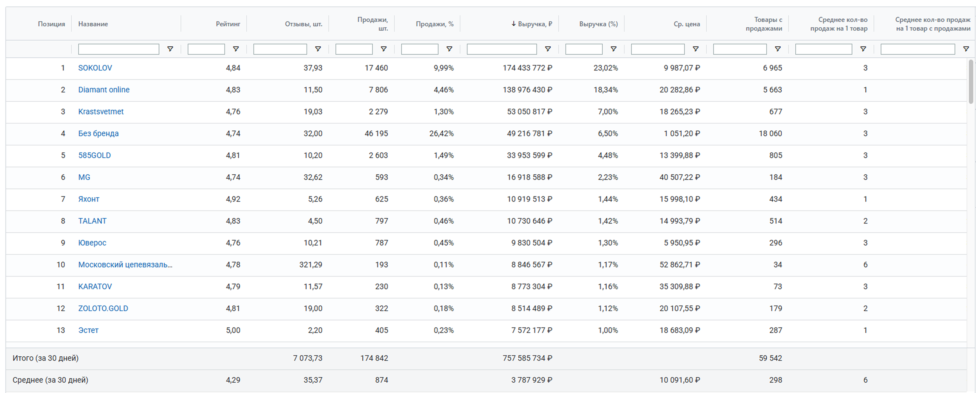Click the Название filter text field
The width and height of the screenshot is (976, 393).
(119, 49)
